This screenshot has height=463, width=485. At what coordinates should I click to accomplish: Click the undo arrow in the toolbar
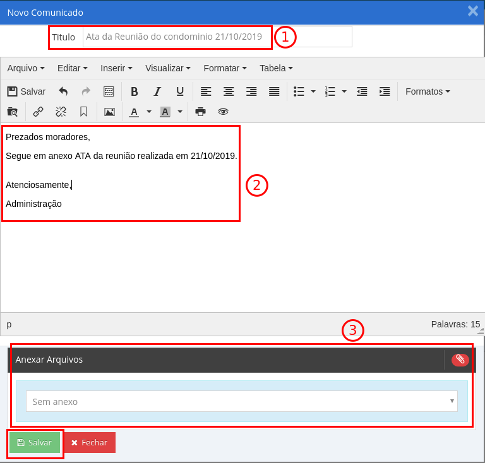[x=63, y=91]
